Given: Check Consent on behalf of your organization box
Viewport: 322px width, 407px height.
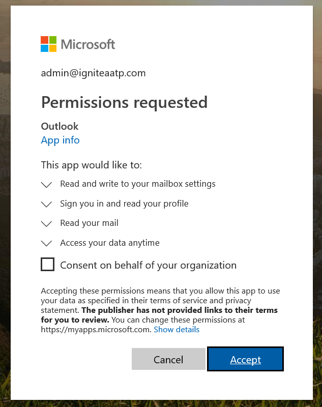Looking at the screenshot, I should click(47, 264).
